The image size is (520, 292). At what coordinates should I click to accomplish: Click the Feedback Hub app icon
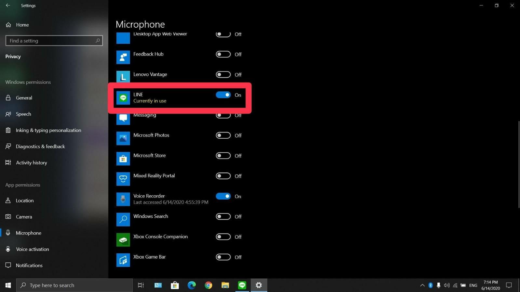(123, 57)
